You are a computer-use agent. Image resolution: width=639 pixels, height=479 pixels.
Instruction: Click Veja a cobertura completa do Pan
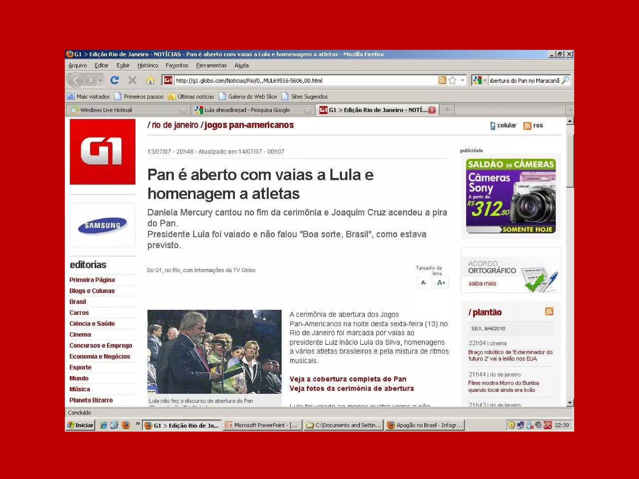[348, 379]
